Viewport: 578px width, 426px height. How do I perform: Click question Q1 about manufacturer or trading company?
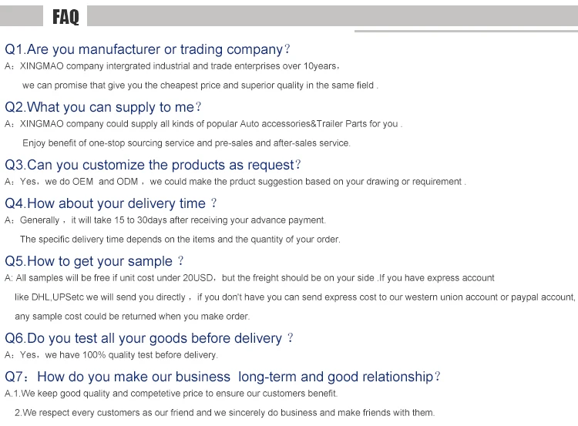coord(147,49)
